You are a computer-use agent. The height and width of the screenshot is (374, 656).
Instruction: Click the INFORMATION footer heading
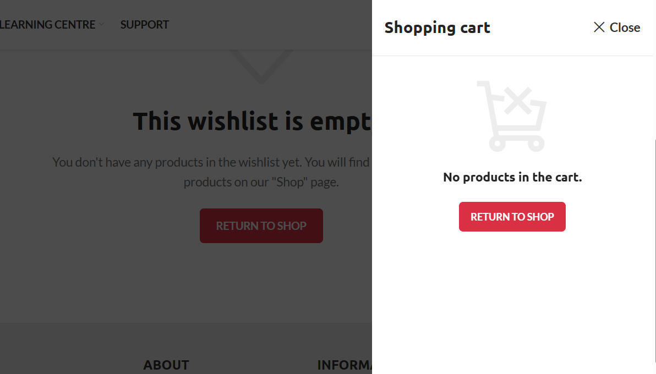[345, 365]
